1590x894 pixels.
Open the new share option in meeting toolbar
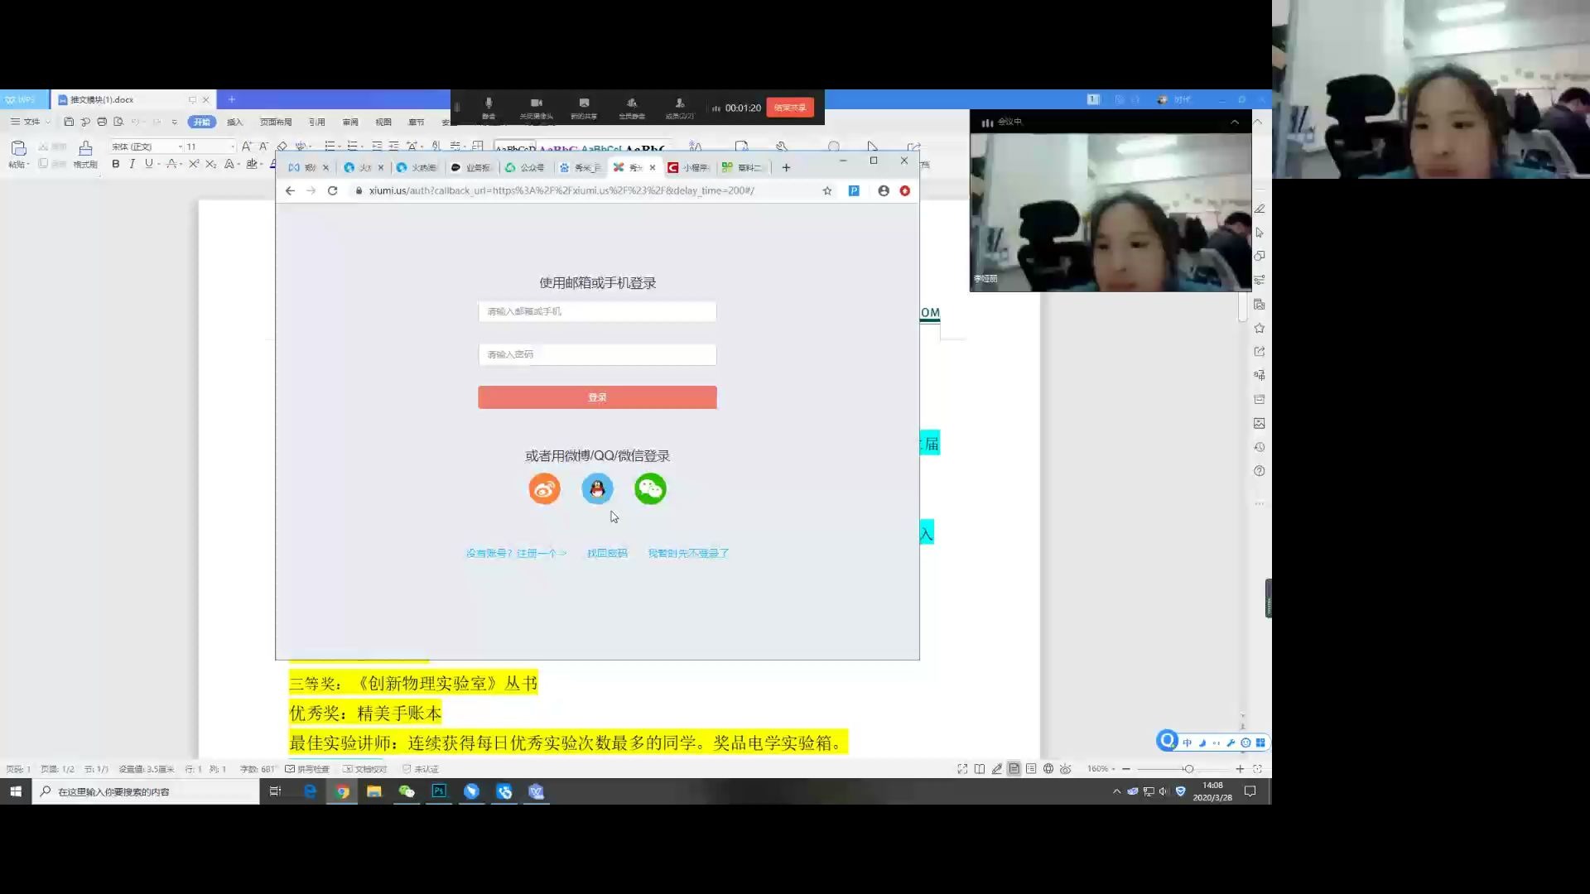tap(584, 108)
